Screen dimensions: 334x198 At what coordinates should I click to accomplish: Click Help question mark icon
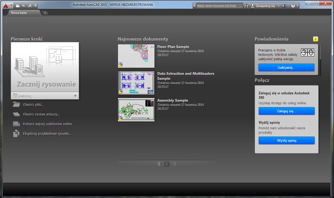(x=293, y=6)
